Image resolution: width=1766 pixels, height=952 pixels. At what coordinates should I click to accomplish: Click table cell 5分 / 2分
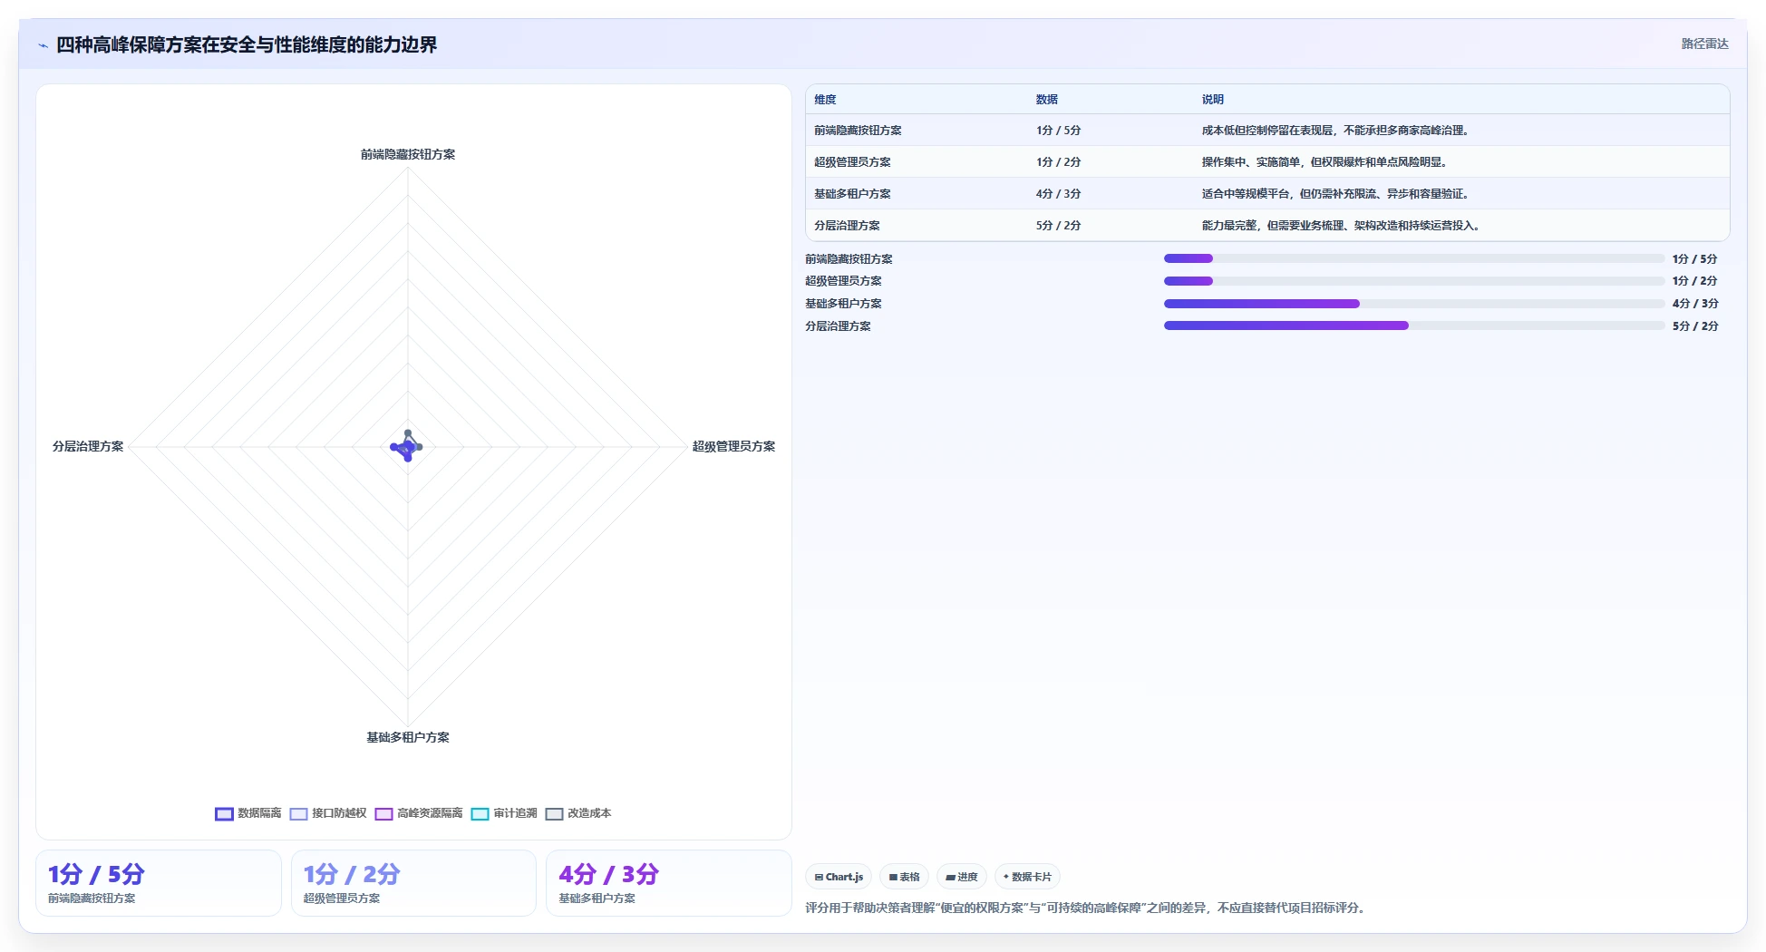1058,226
